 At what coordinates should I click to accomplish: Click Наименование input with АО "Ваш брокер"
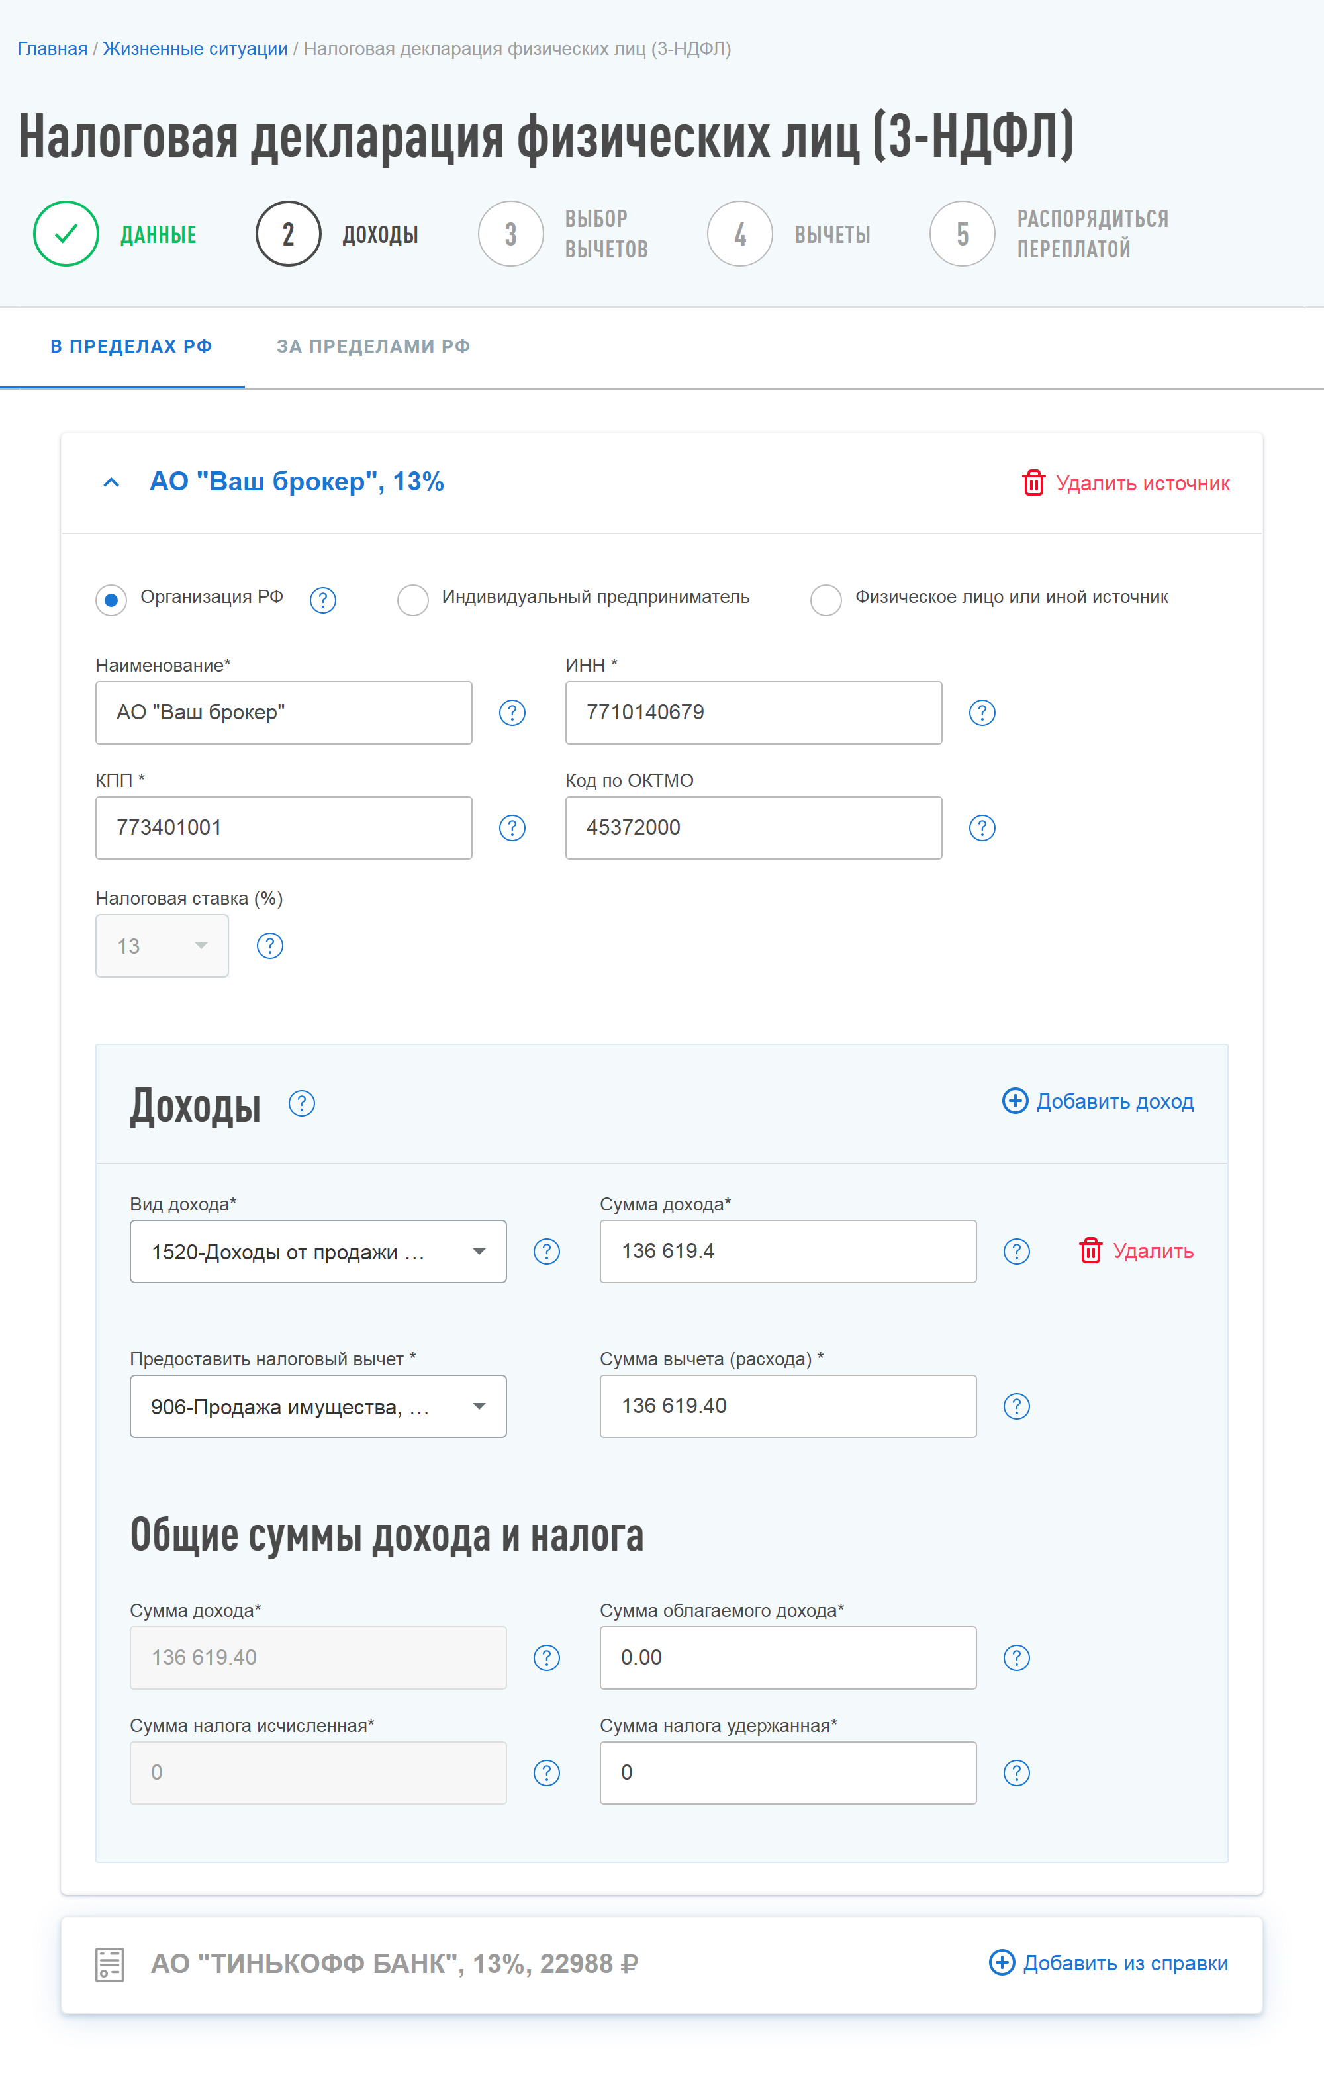pos(283,713)
